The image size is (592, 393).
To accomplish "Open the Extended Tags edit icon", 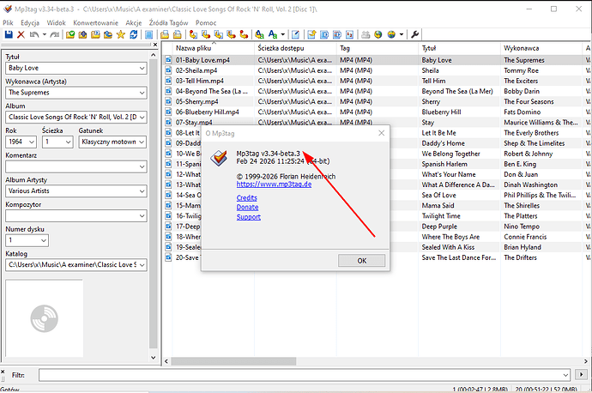I will pyautogui.click(x=296, y=34).
